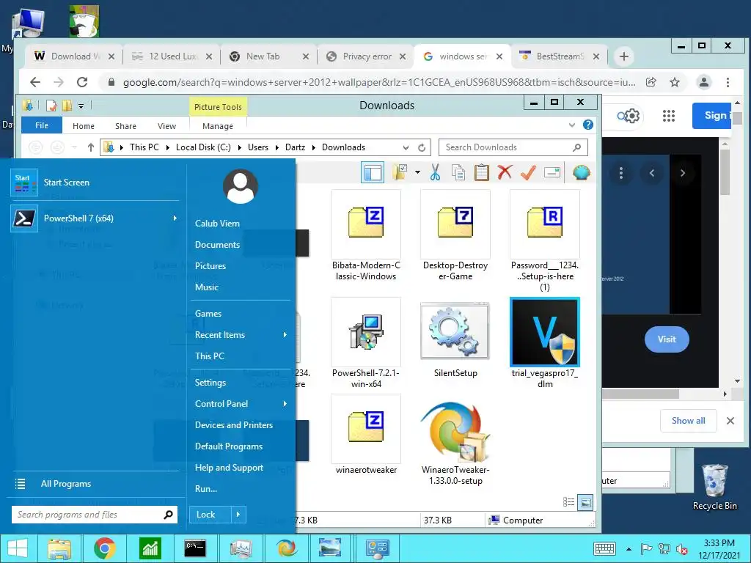The image size is (751, 563).
Task: Click All Programs in Start menu
Action: (66, 484)
